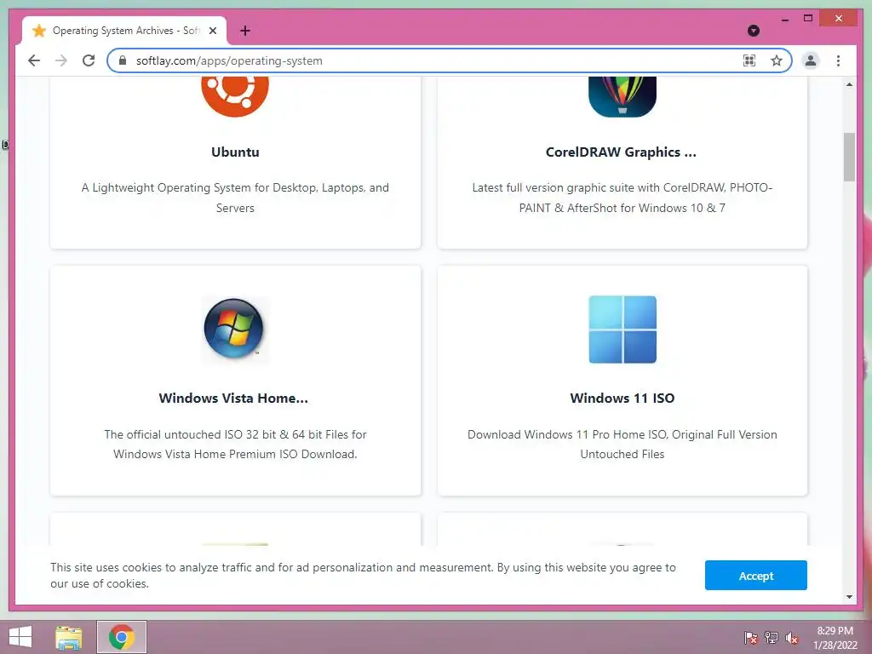
Task: Close the Operating System Archives tab
Action: click(x=212, y=31)
